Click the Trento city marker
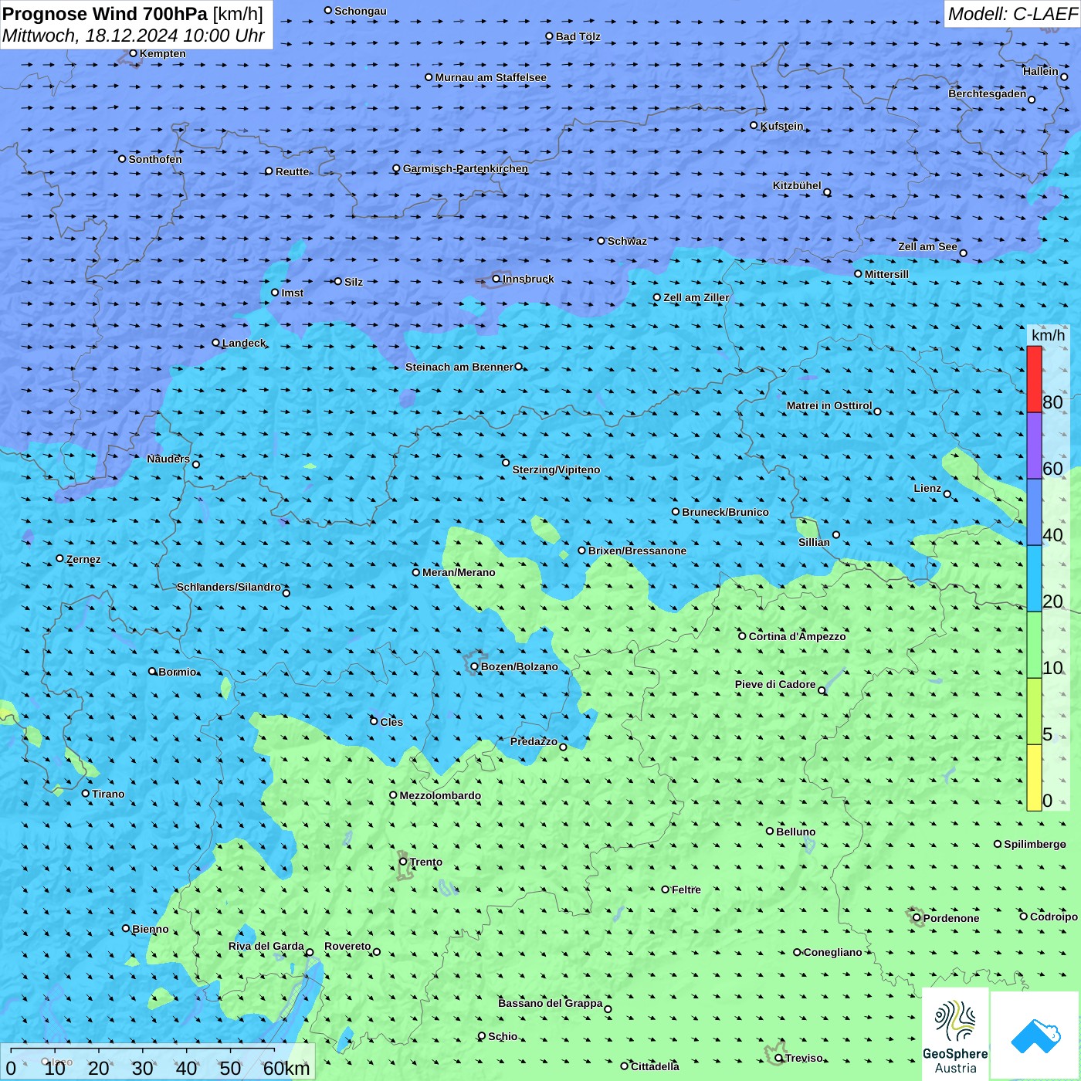 tap(403, 862)
